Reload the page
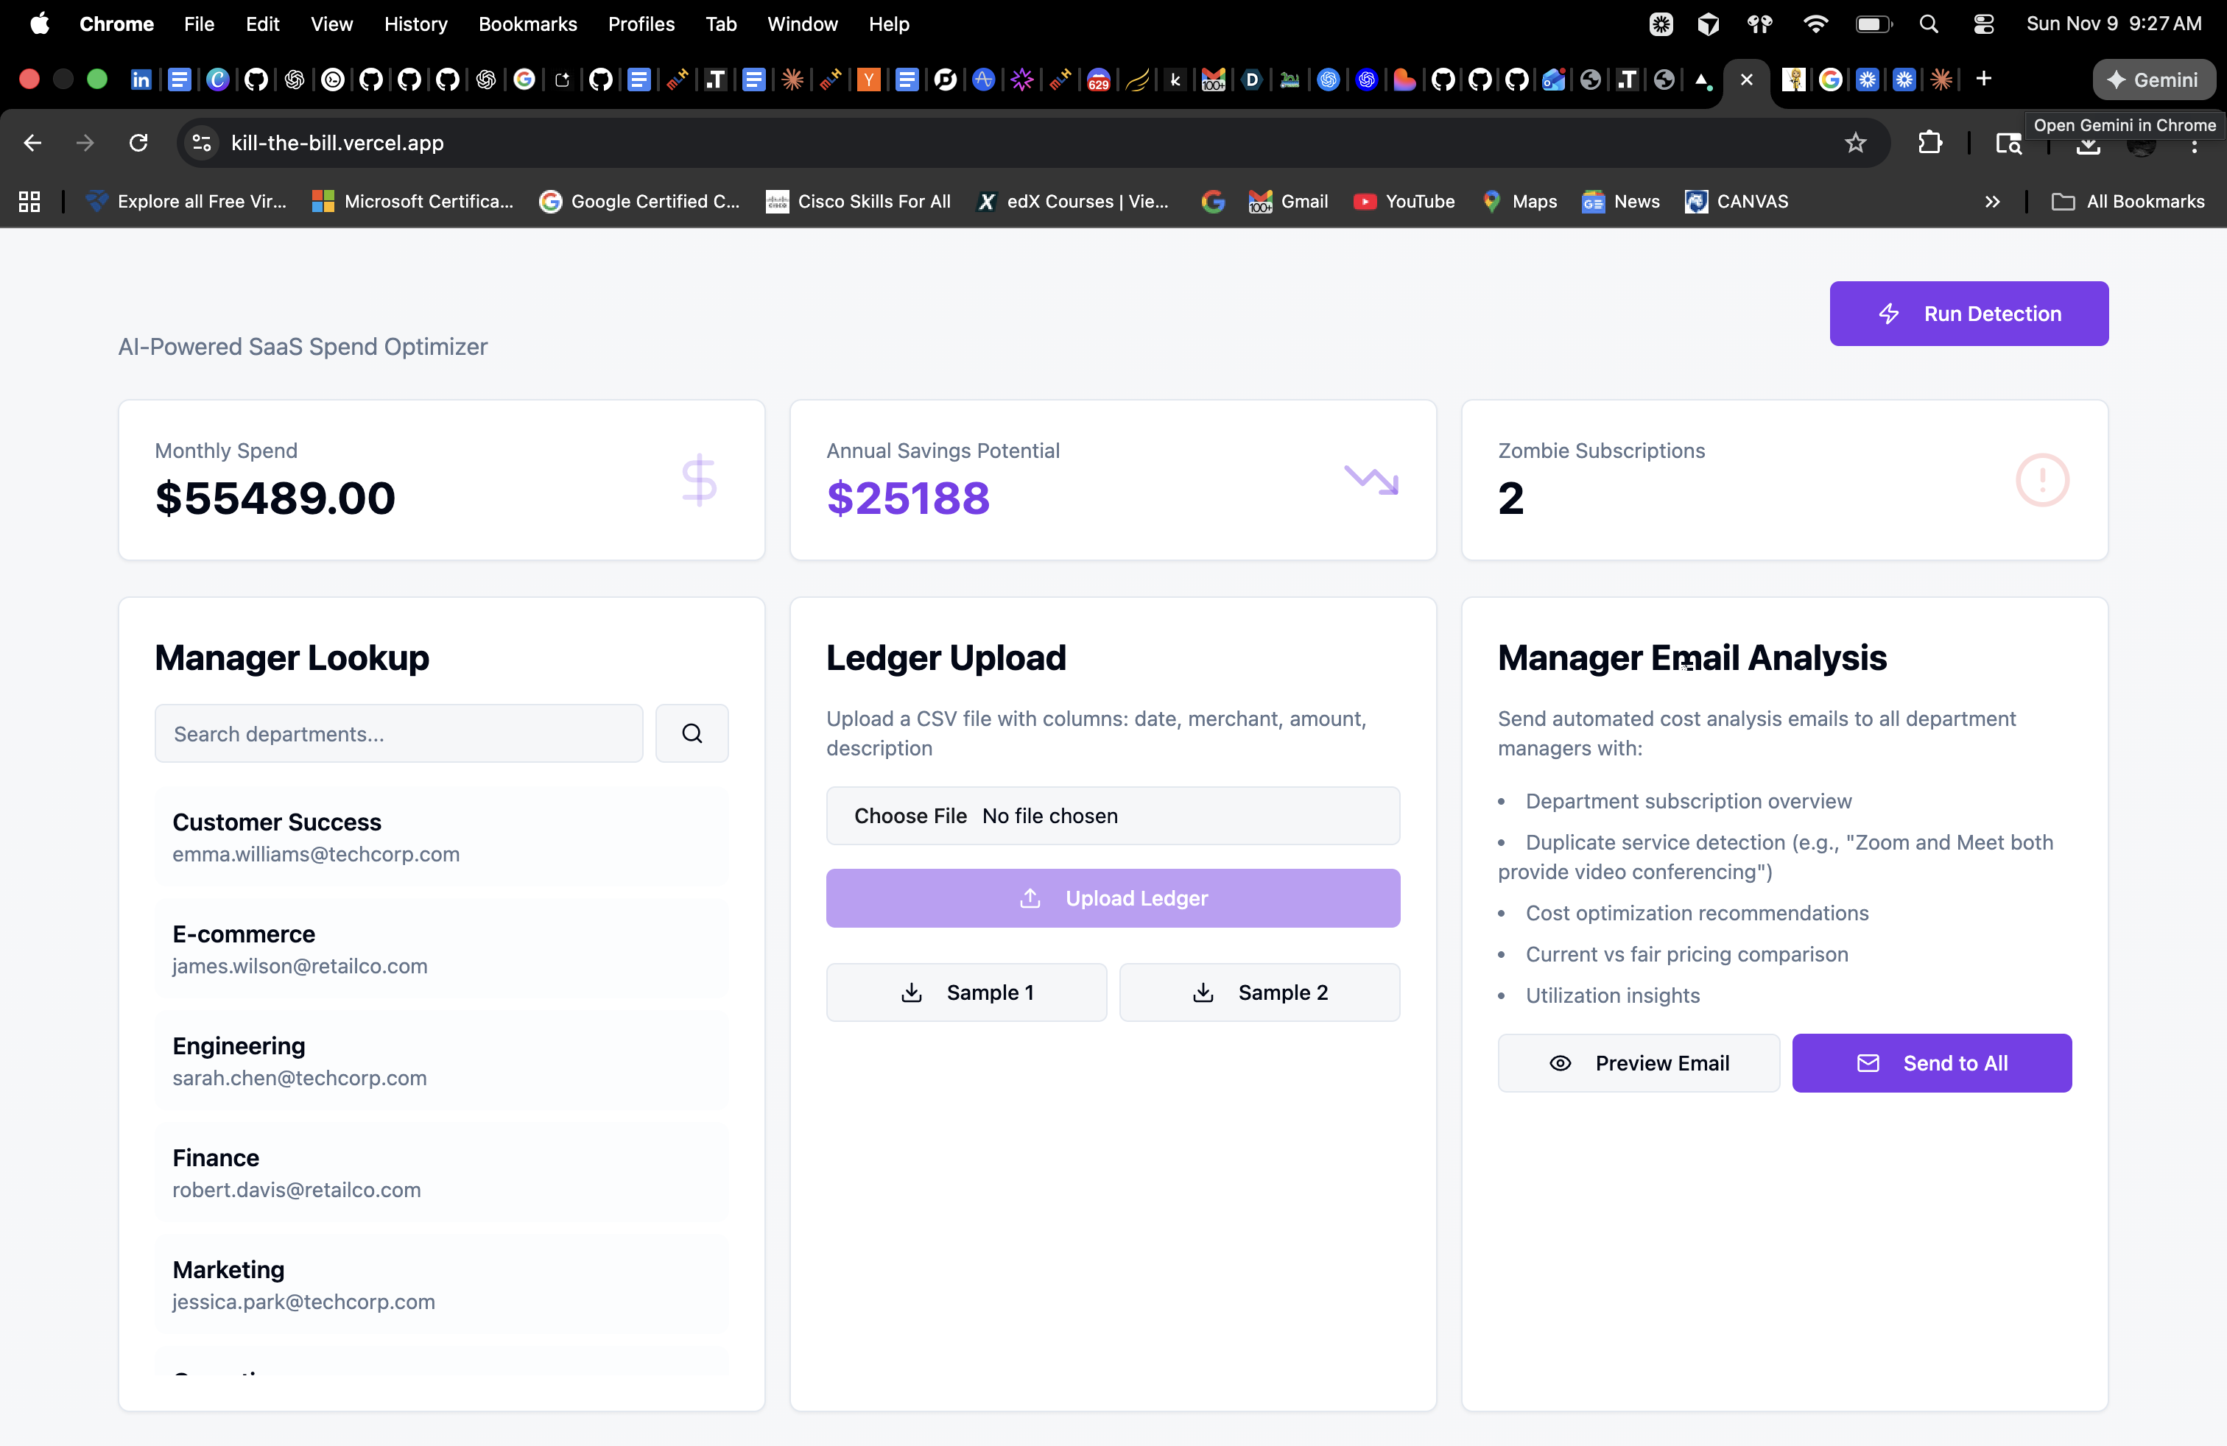 click(138, 142)
